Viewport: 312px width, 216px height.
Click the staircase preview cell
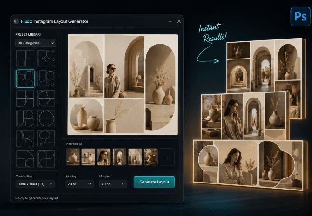[86, 69]
